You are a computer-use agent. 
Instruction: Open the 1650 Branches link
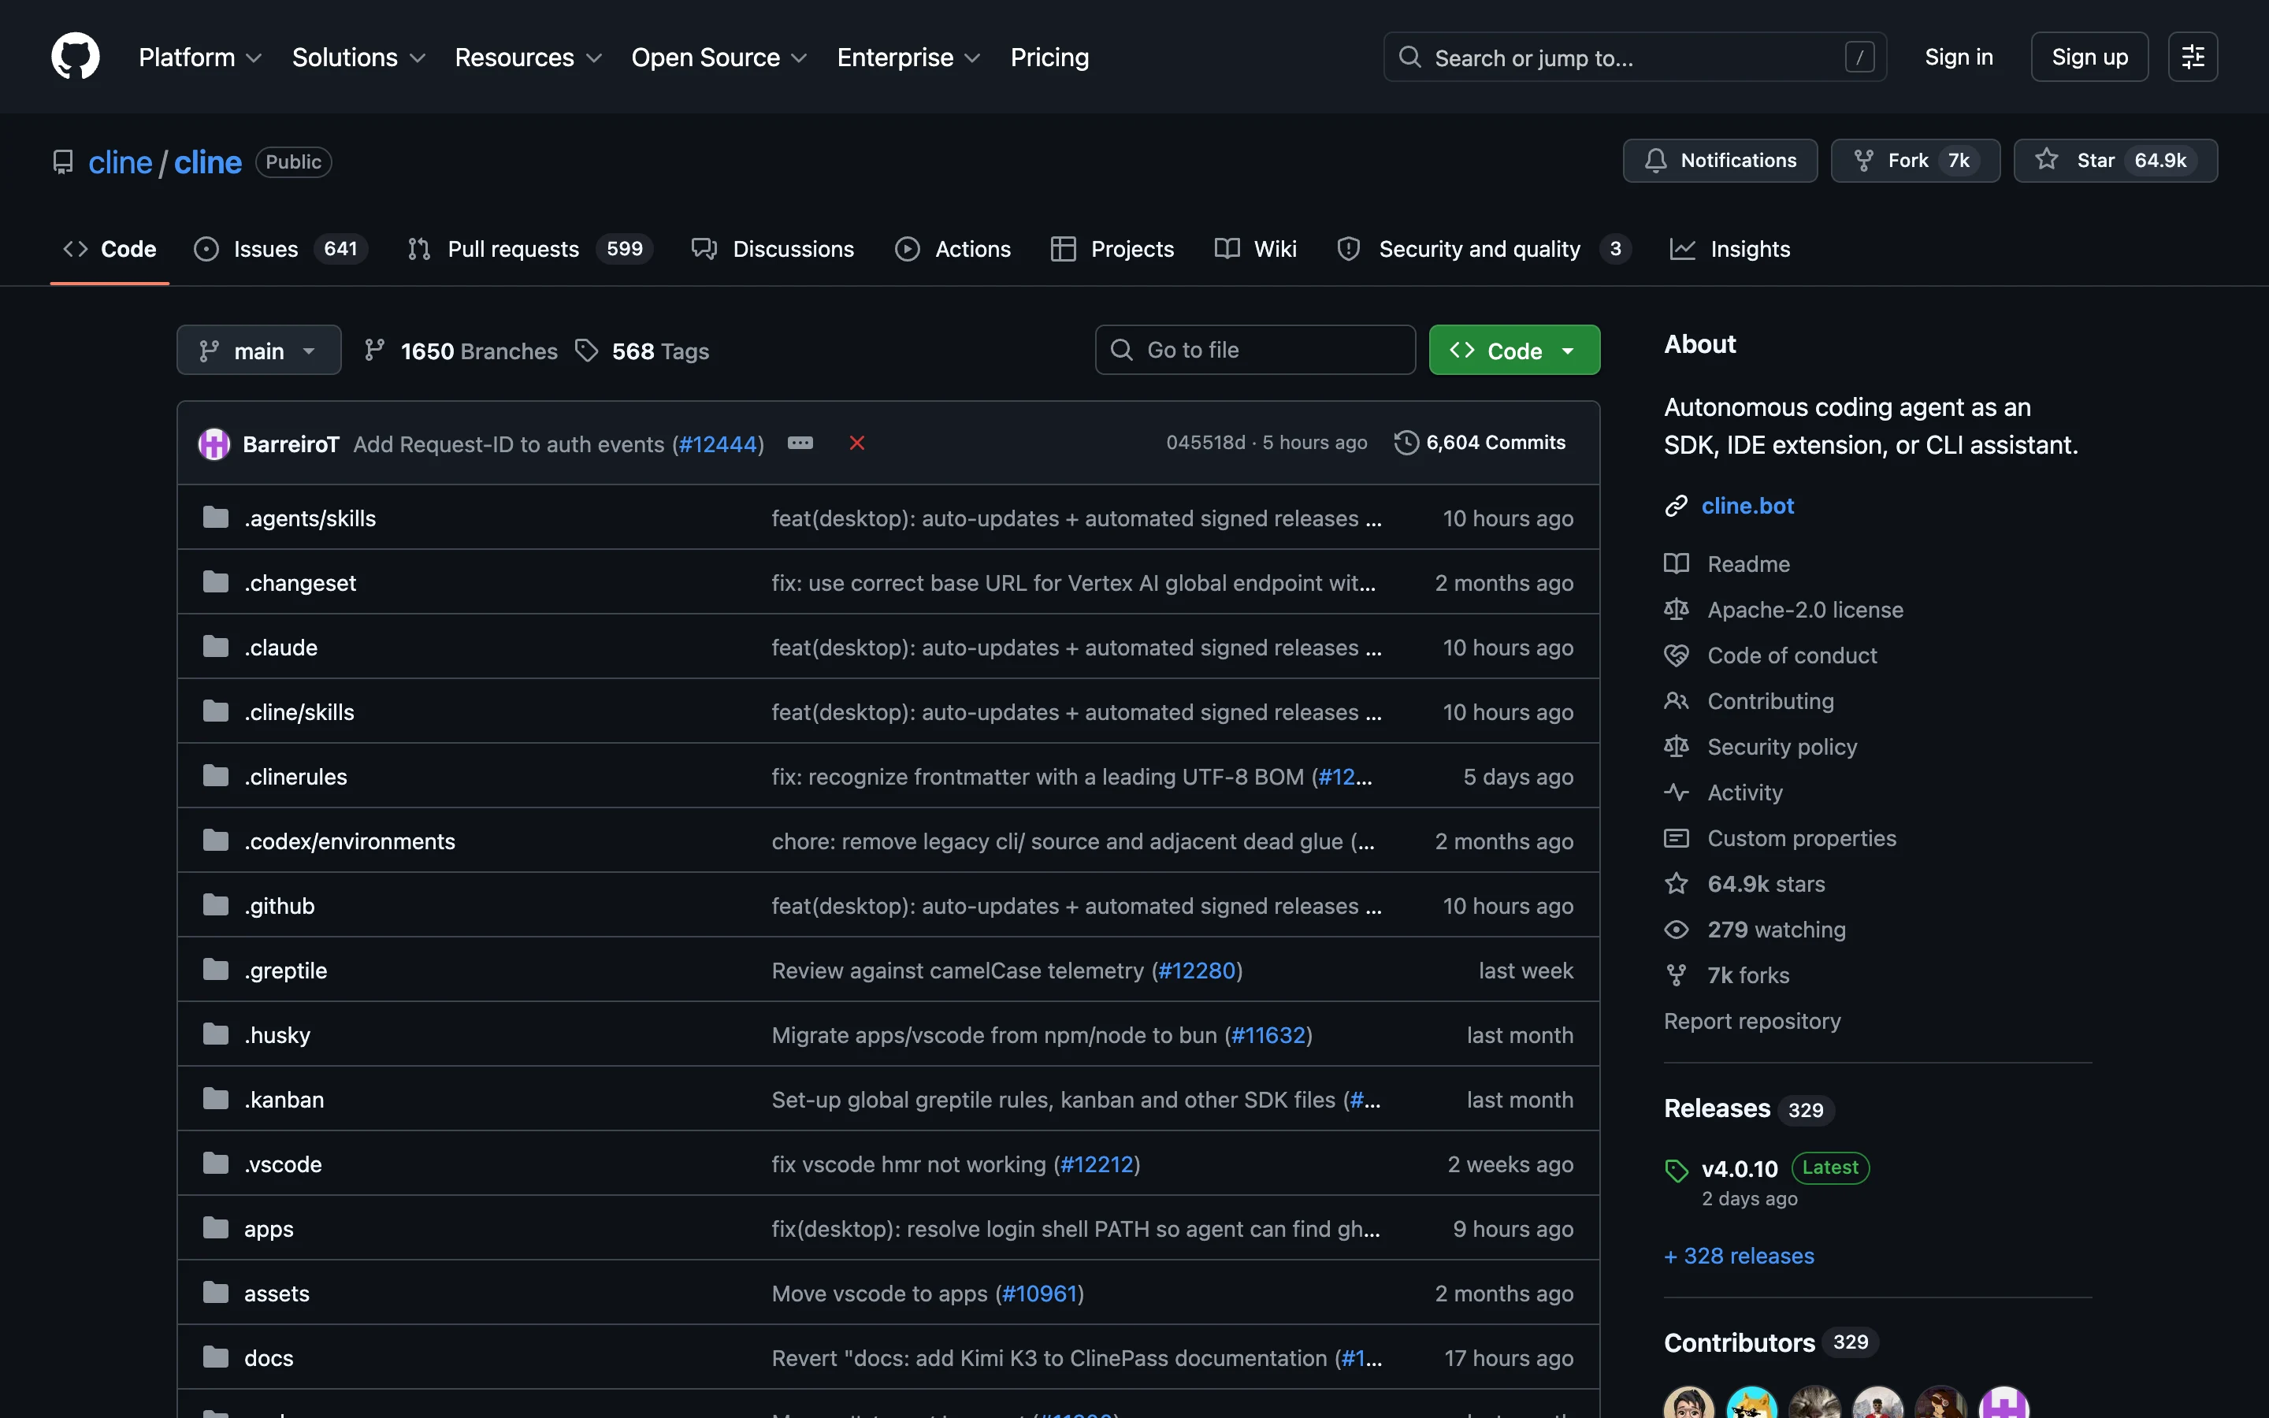(460, 351)
